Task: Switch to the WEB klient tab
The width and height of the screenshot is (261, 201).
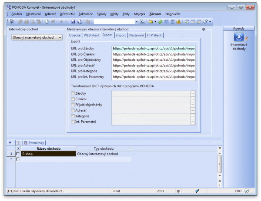Action: [x=91, y=35]
